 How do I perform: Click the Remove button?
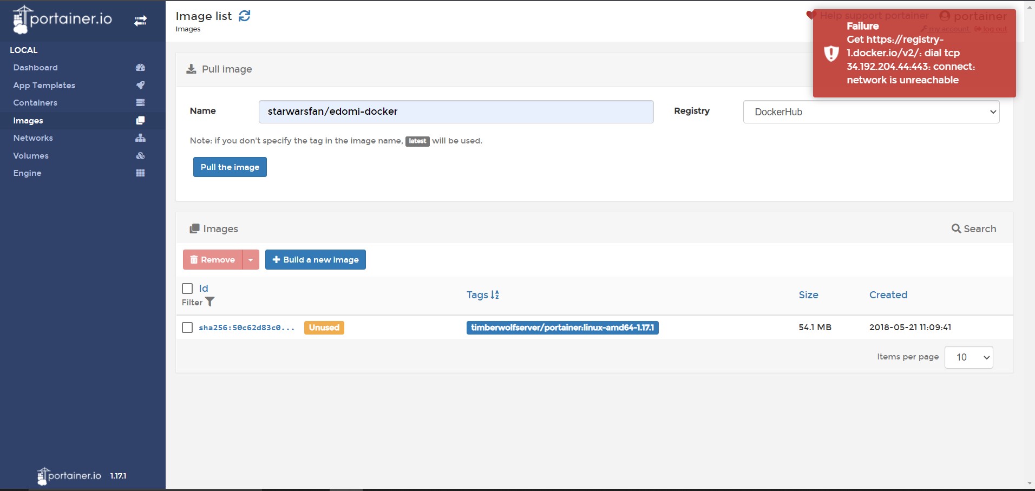(x=213, y=260)
